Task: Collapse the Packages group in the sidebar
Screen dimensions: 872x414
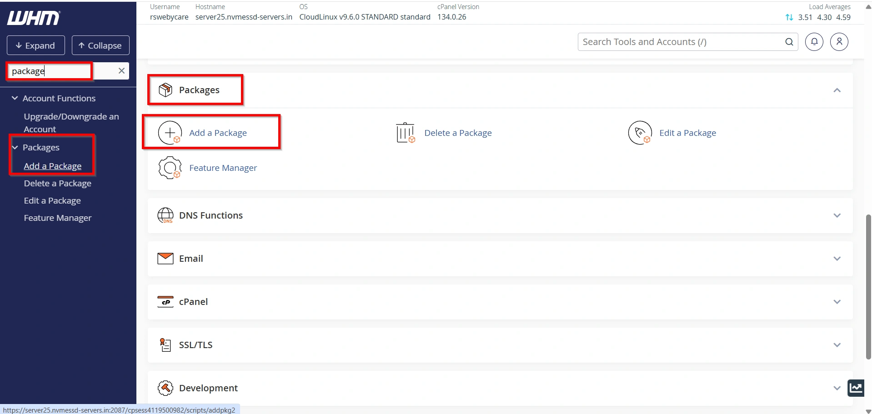Action: [x=15, y=147]
